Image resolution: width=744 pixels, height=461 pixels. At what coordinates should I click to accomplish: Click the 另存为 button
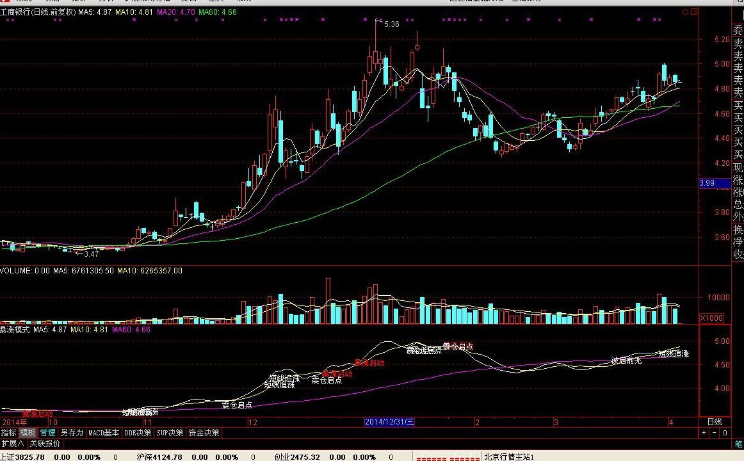[72, 433]
